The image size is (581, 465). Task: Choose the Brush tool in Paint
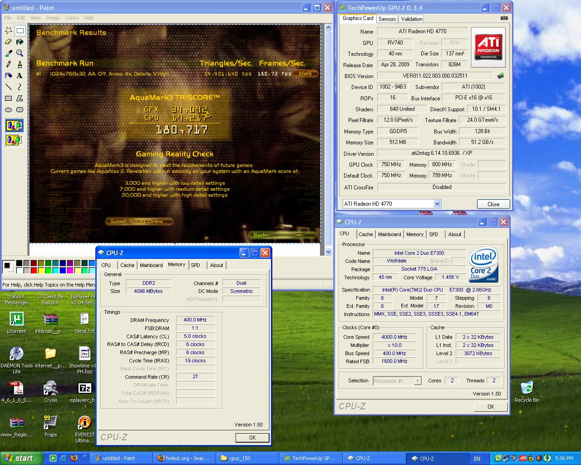point(20,64)
